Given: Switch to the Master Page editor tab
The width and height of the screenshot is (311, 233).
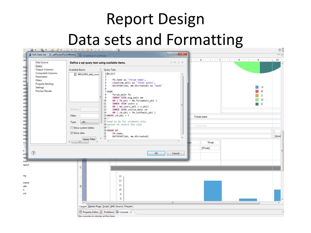Looking at the screenshot, I should [95, 206].
